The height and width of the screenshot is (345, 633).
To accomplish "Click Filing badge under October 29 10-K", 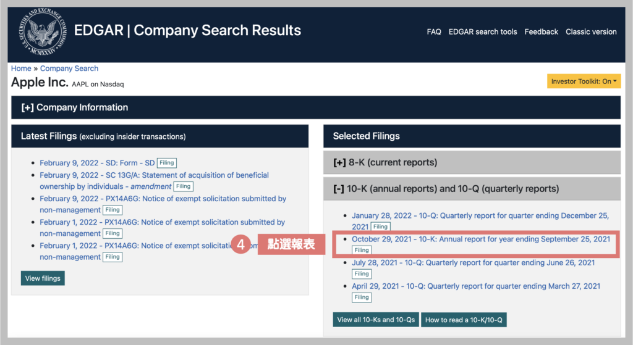I will (x=362, y=250).
